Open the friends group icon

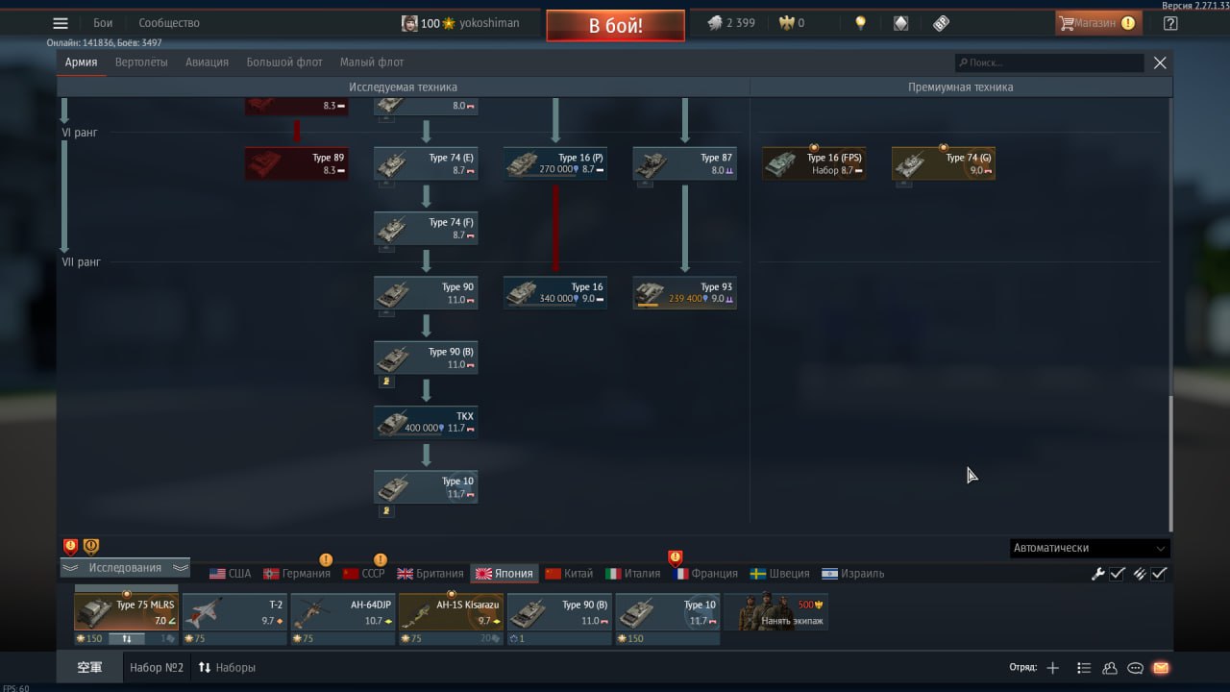[1110, 668]
